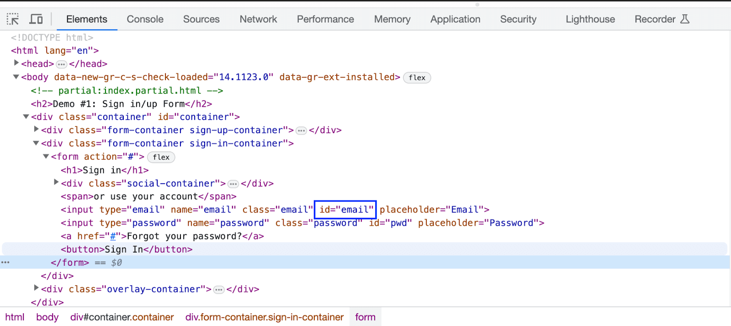Image resolution: width=731 pixels, height=326 pixels.
Task: Open the Security tab
Action: click(518, 19)
